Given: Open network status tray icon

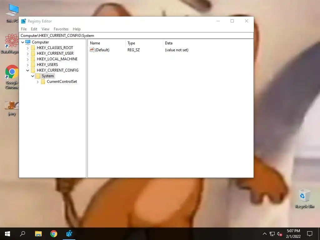Looking at the screenshot, I should 272,234.
